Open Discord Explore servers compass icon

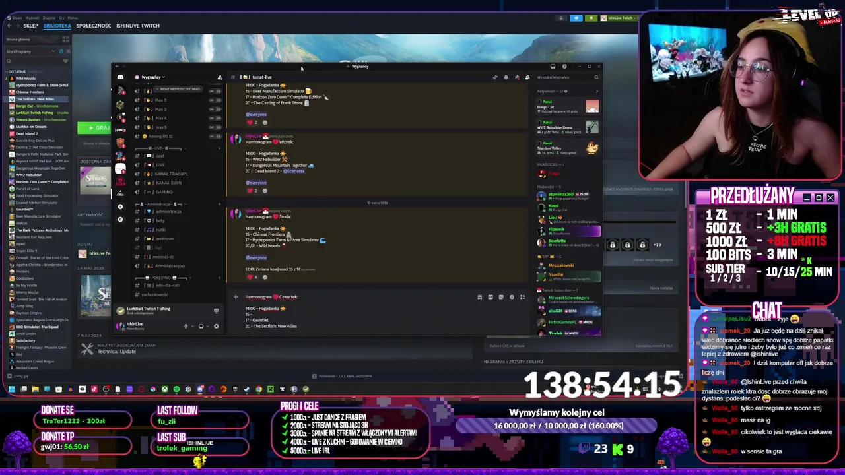click(120, 219)
